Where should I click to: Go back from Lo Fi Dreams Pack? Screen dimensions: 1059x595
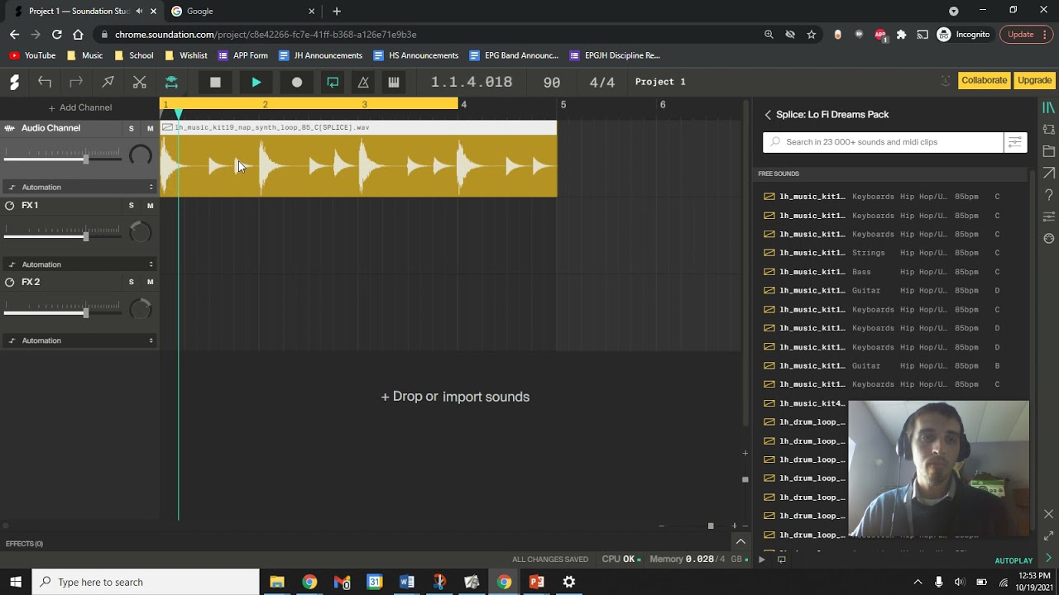(x=768, y=115)
